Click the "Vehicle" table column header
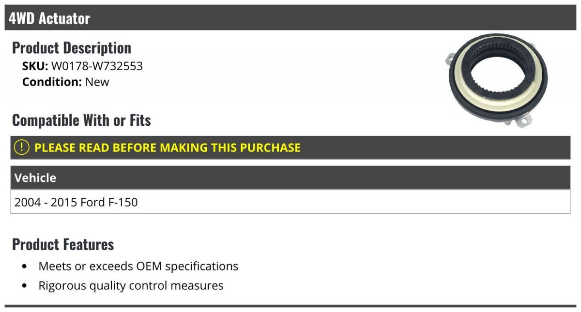Screen dimensions: 581x312 coord(35,178)
